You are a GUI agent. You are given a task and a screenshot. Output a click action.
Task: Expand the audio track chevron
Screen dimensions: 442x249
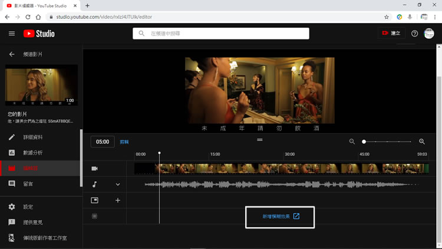[x=118, y=184]
